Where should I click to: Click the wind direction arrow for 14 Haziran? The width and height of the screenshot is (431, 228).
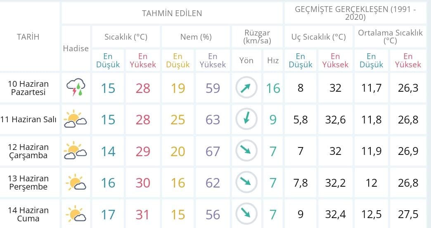tap(246, 214)
